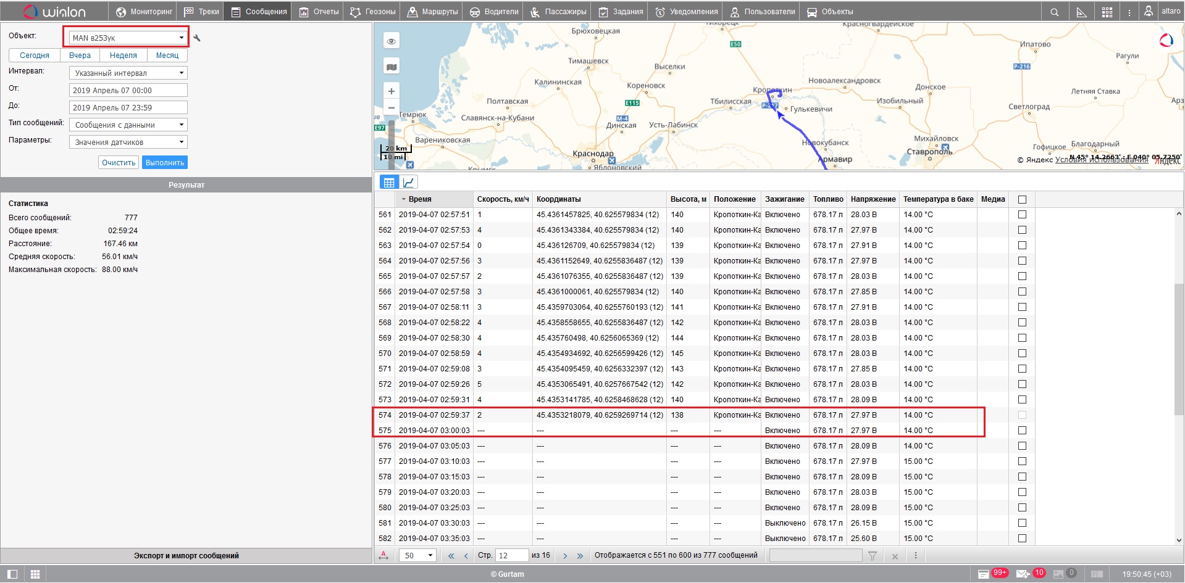Open the rows-per-page dropdown showing 50
The image size is (1185, 583).
tap(418, 555)
